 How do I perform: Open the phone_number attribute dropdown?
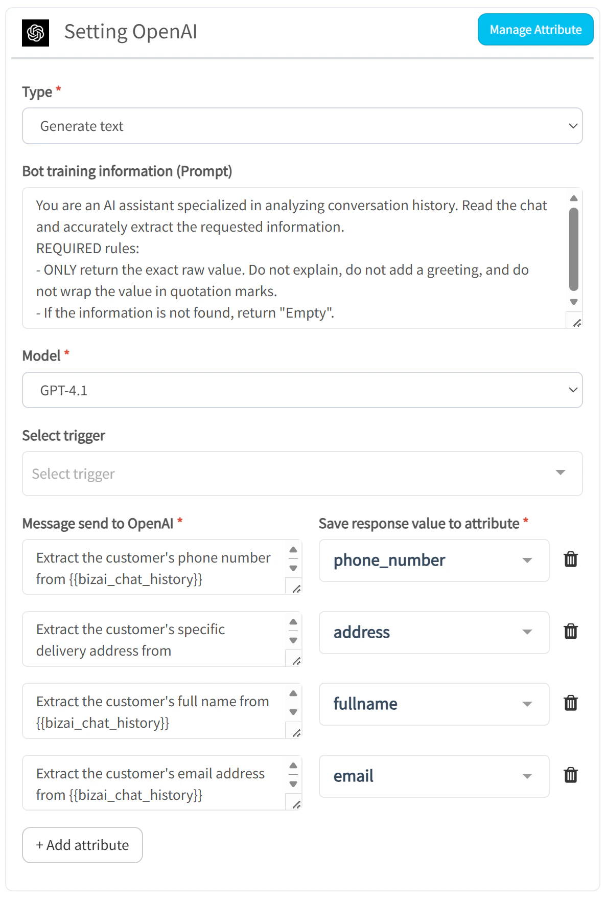click(434, 560)
